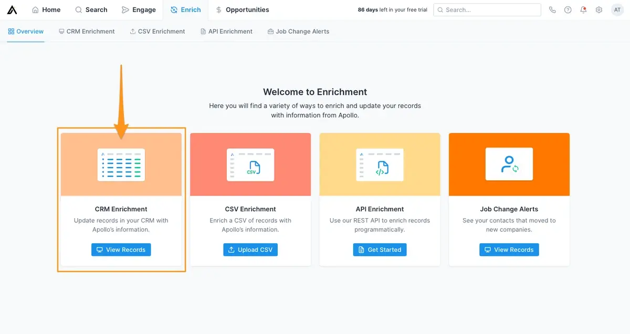Click the 'Enrich a CSV of records' description
Screen dimensions: 630x334
[x=250, y=225]
